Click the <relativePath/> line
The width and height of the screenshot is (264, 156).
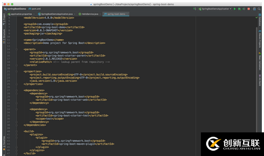click(70, 62)
